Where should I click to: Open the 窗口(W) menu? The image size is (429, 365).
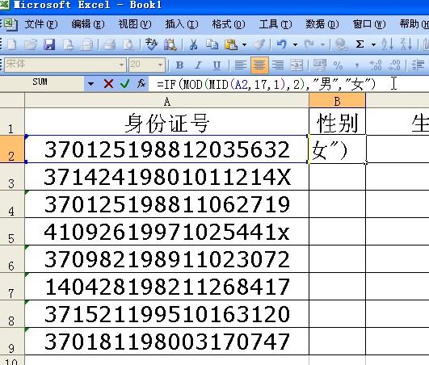(368, 24)
